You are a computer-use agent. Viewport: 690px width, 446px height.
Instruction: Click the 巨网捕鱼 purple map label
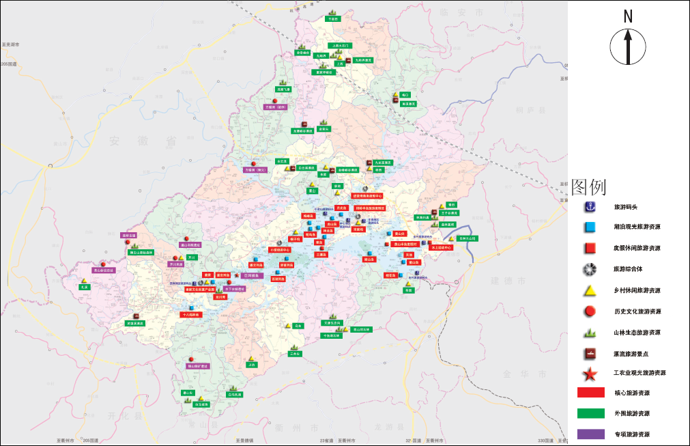pyautogui.click(x=252, y=276)
